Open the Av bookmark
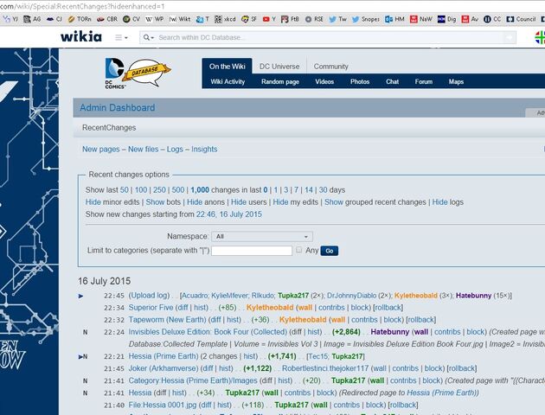The image size is (545, 415). 470,19
